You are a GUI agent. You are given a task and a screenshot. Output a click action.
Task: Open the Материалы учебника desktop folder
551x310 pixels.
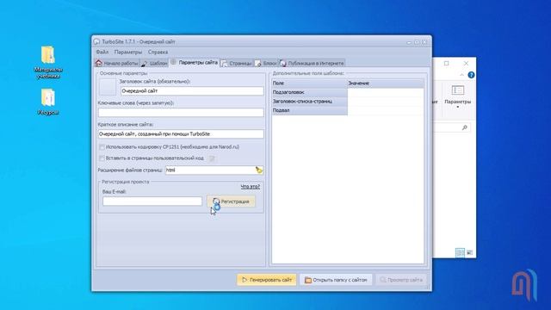point(48,62)
